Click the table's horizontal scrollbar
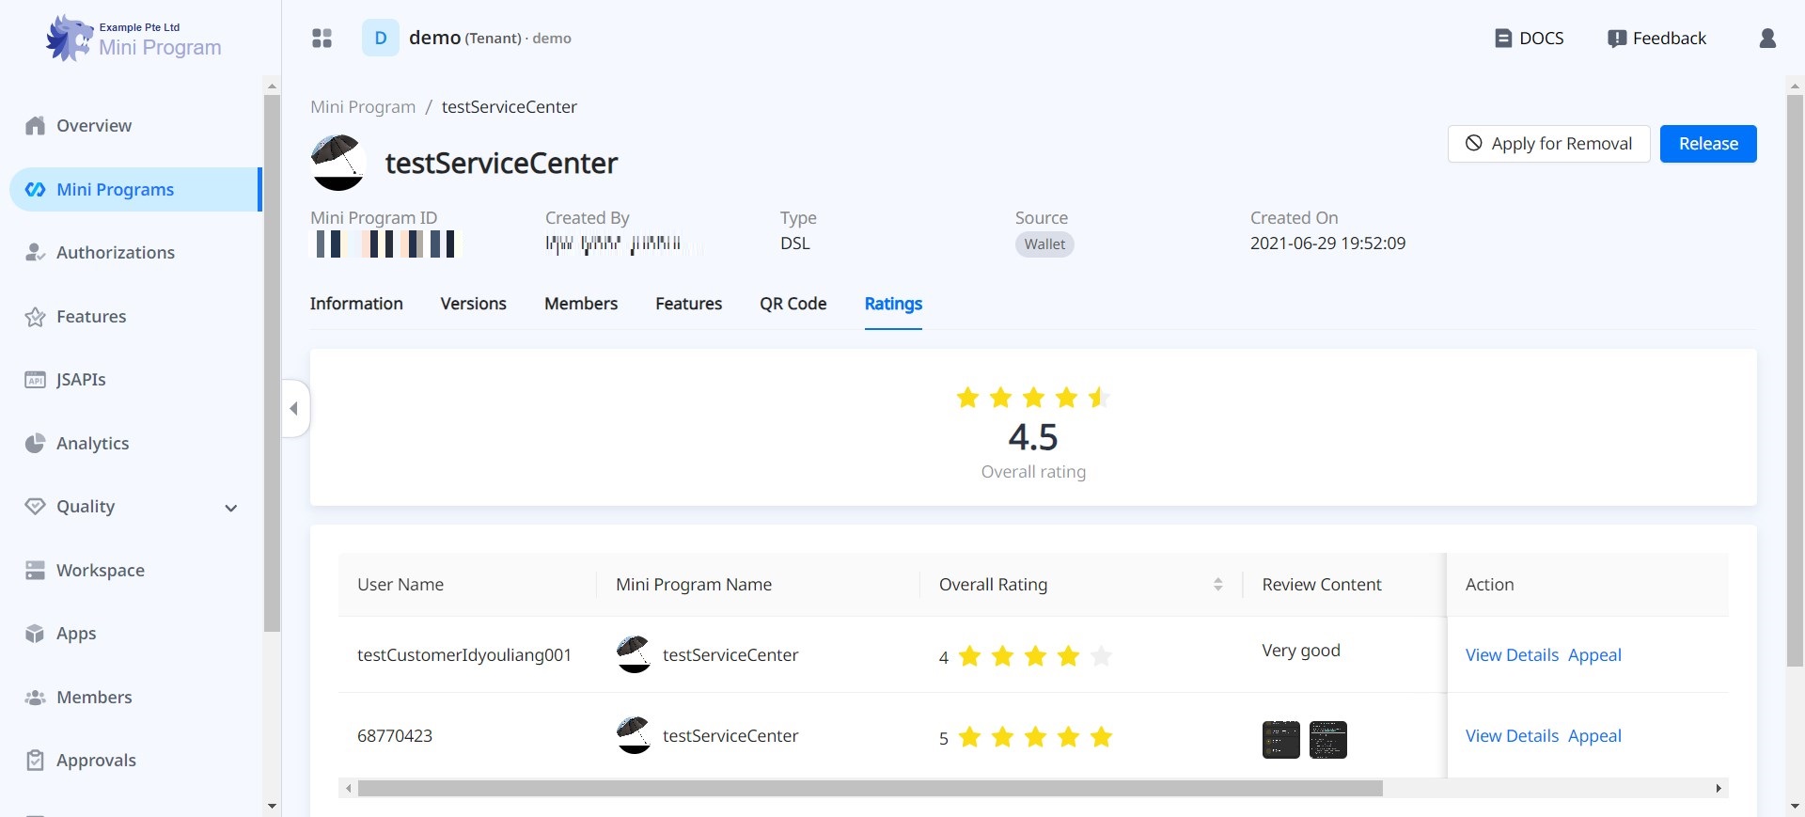1805x817 pixels. (870, 789)
